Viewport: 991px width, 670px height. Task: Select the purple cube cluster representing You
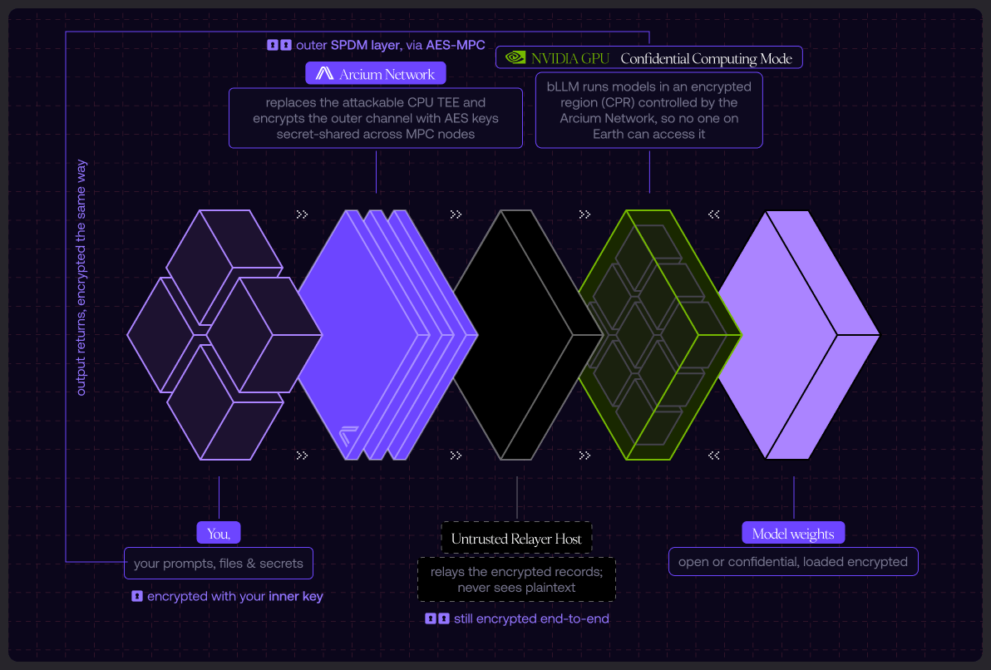coord(224,335)
